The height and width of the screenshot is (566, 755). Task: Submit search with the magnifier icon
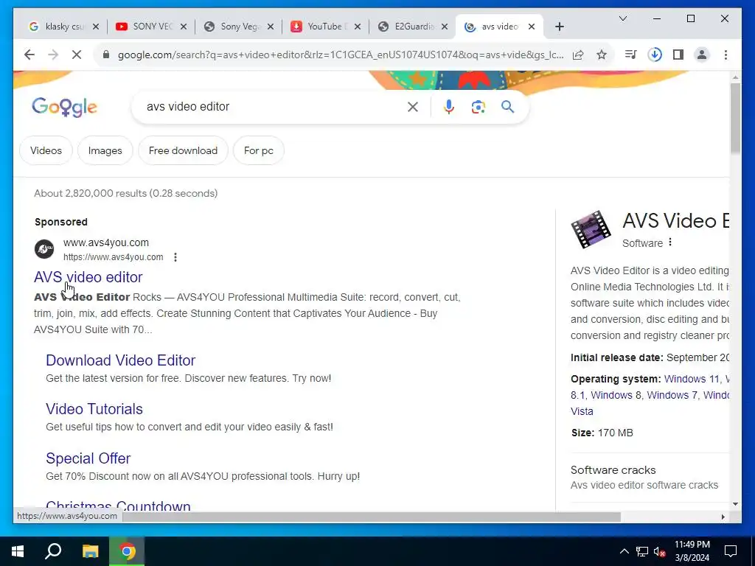tap(507, 106)
